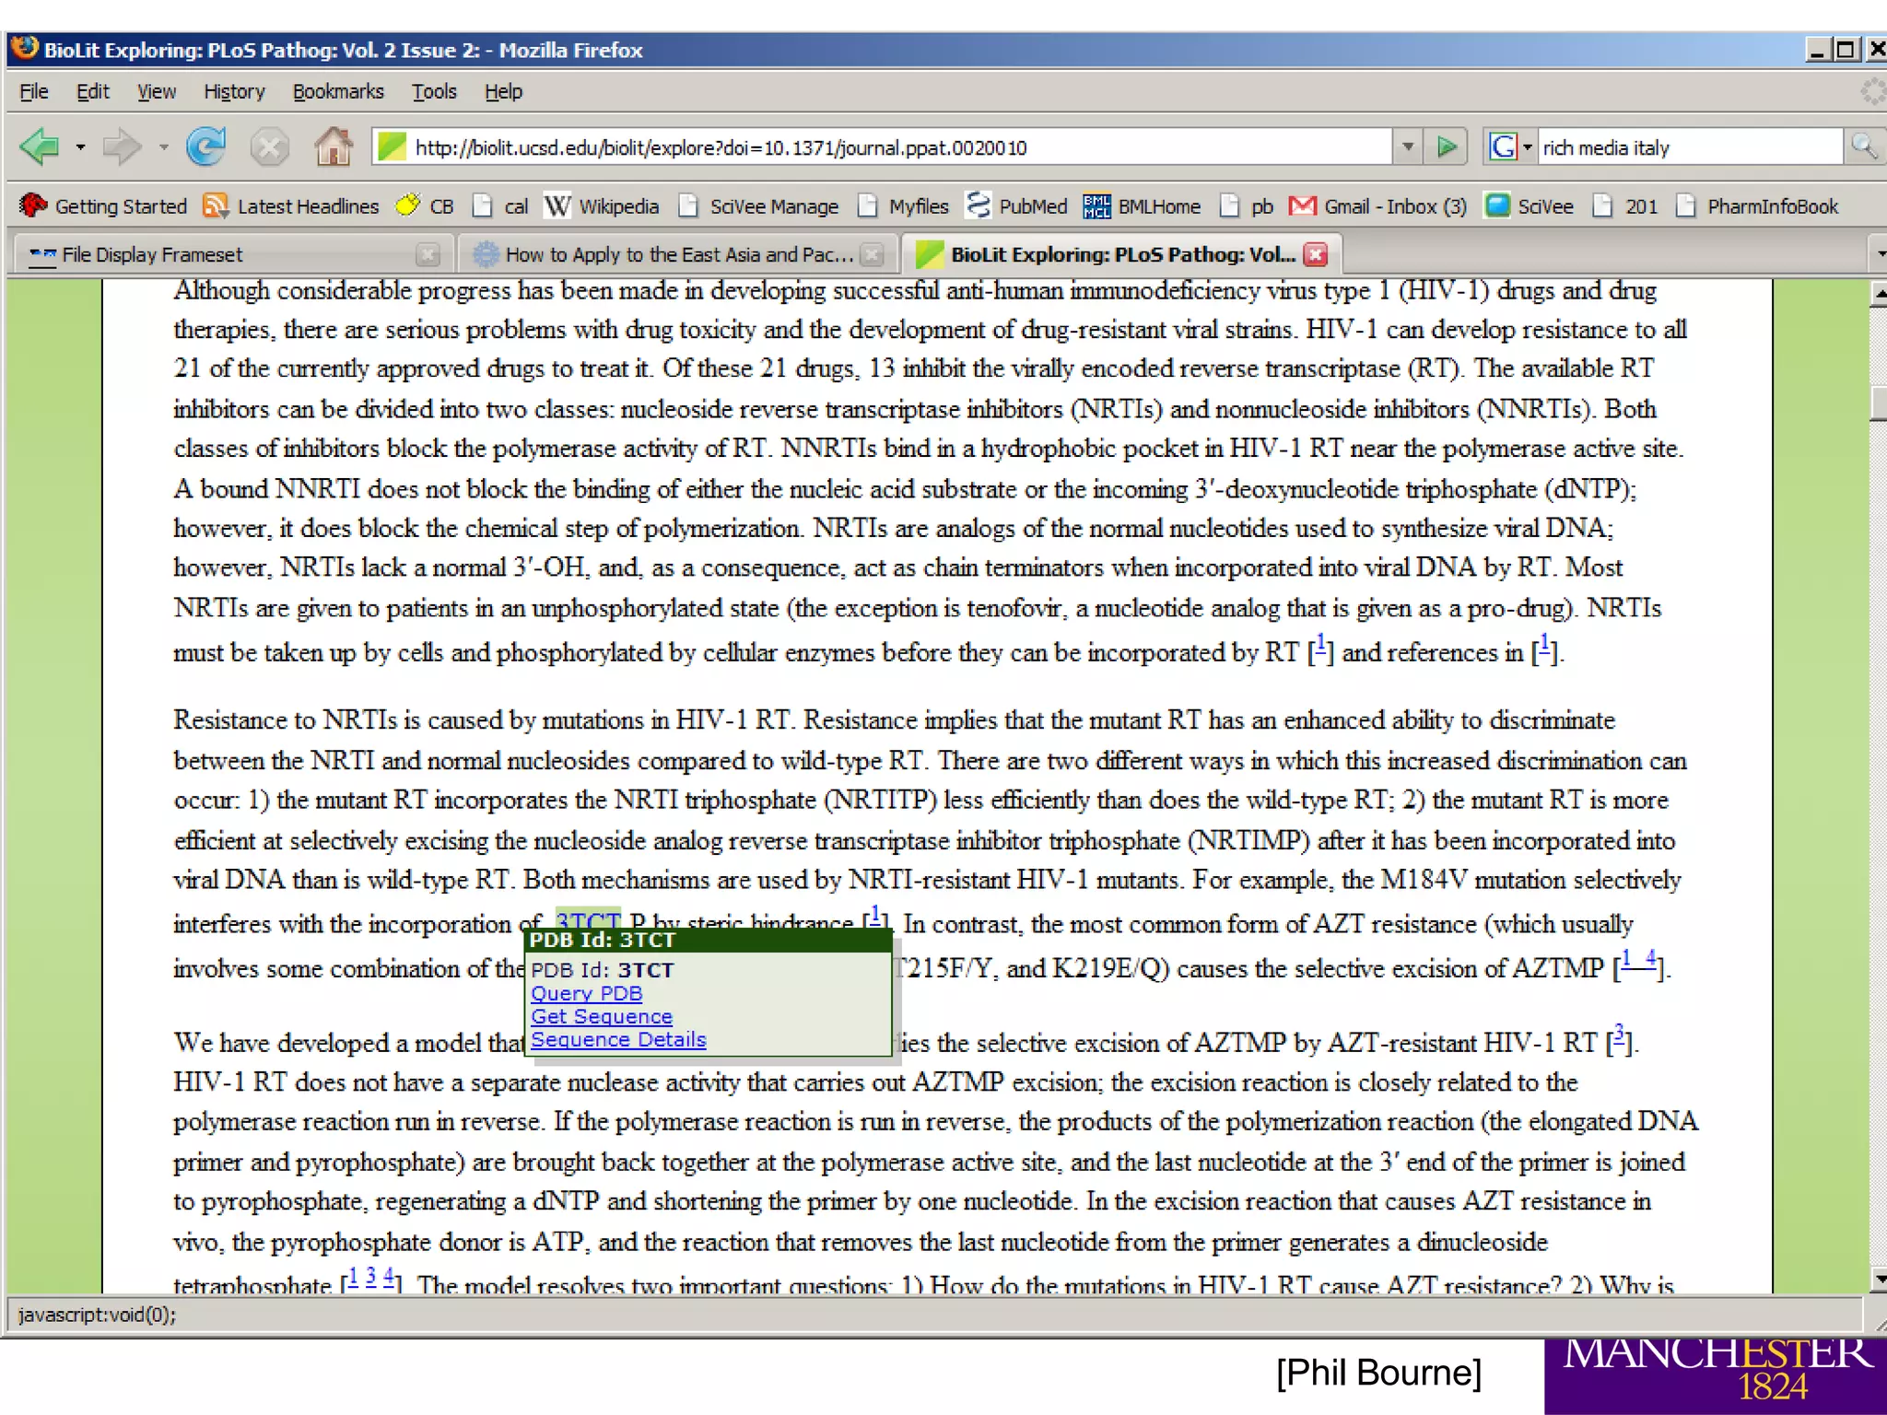Click the Reload page icon
The width and height of the screenshot is (1887, 1415).
[x=205, y=147]
